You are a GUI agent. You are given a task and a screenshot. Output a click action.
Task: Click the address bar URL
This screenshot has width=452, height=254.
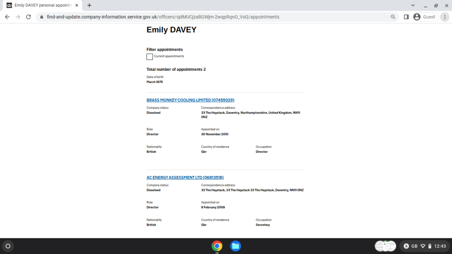click(x=163, y=17)
